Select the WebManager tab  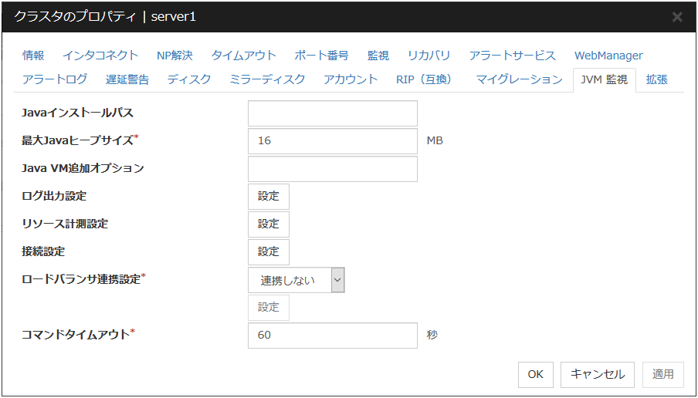point(608,56)
